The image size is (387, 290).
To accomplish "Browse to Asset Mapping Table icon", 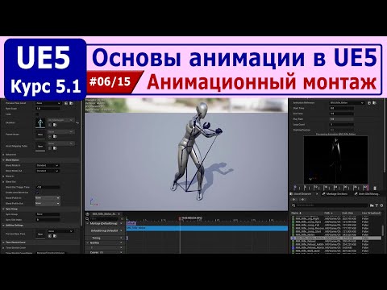I will coord(55,148).
